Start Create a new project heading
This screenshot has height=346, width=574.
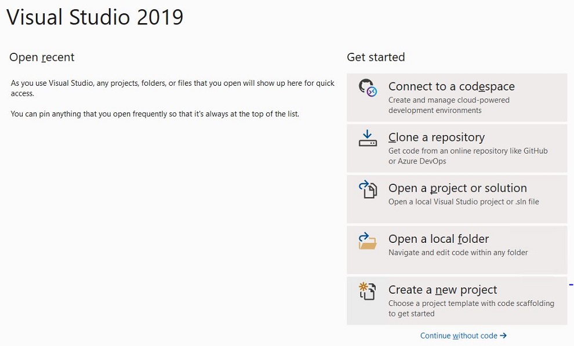(442, 290)
